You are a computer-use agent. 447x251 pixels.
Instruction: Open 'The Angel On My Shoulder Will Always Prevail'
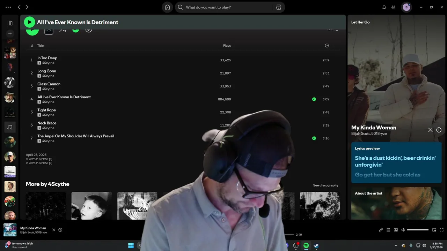click(x=76, y=136)
